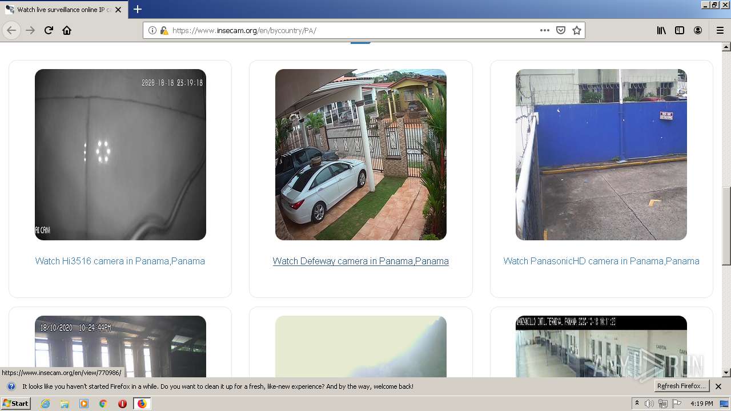The width and height of the screenshot is (731, 411).
Task: Dismiss the Firefox refresh notification bar
Action: (718, 386)
